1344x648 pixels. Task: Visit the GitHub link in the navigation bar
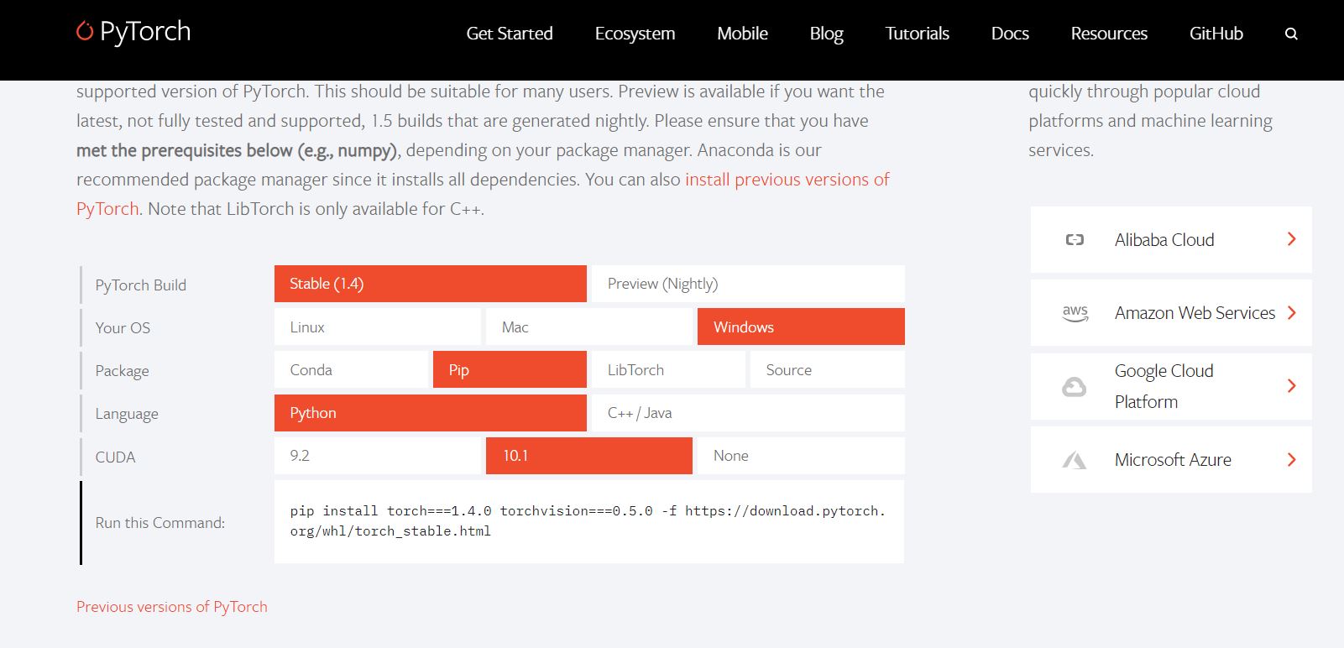(x=1216, y=34)
